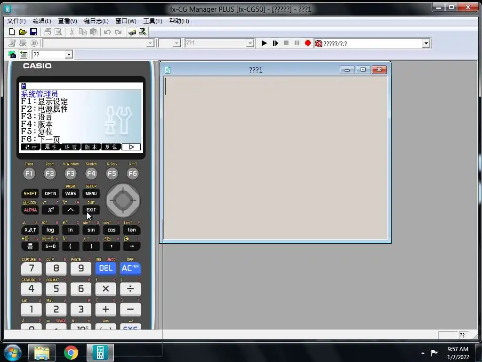Image resolution: width=482 pixels, height=362 pixels.
Task: Click the calculator ALPHA key
Action: pos(30,210)
